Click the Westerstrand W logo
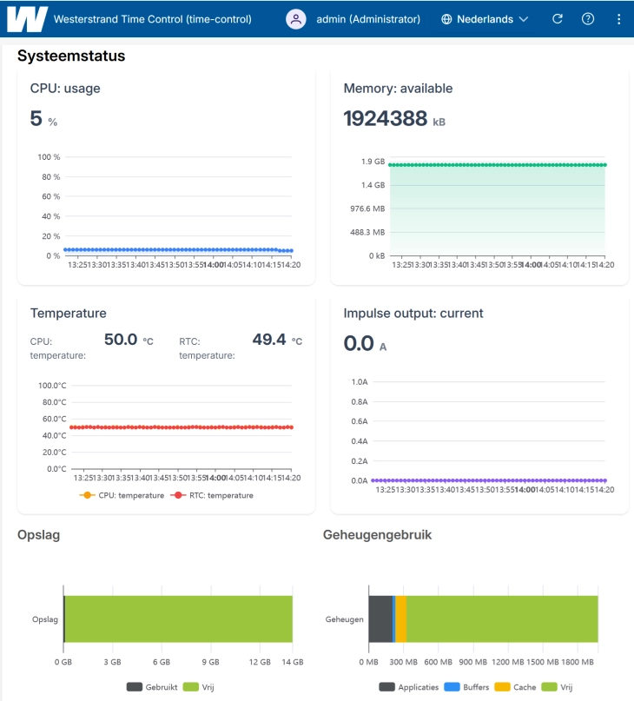This screenshot has height=701, width=634. tap(27, 19)
